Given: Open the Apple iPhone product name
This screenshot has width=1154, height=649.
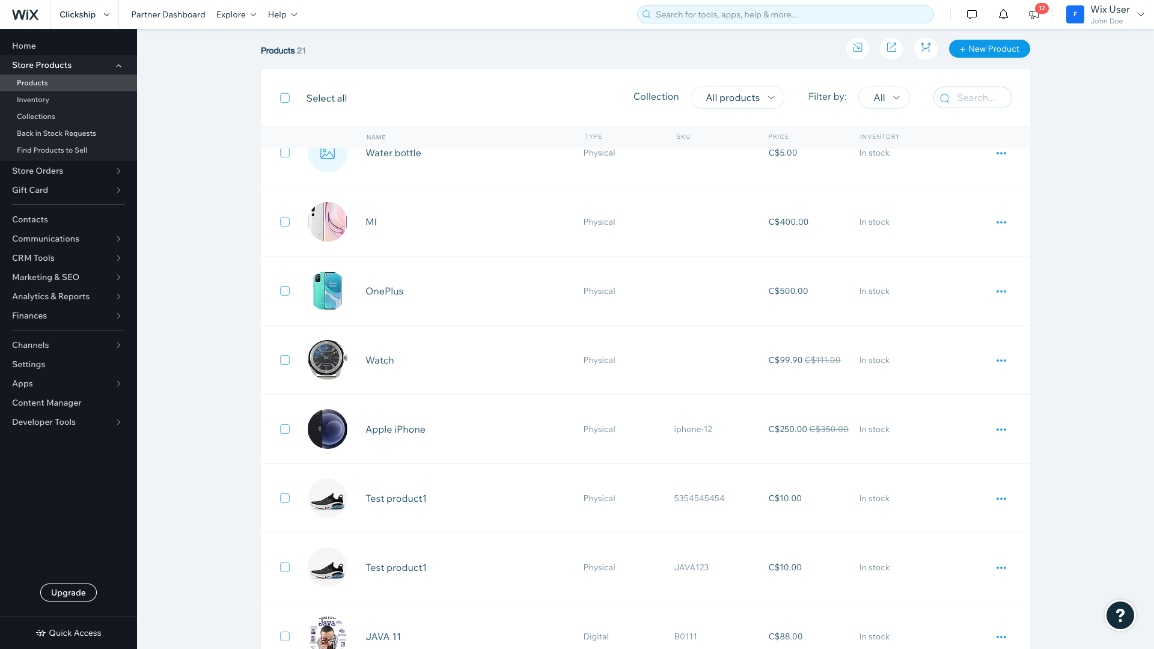Looking at the screenshot, I should [x=395, y=429].
